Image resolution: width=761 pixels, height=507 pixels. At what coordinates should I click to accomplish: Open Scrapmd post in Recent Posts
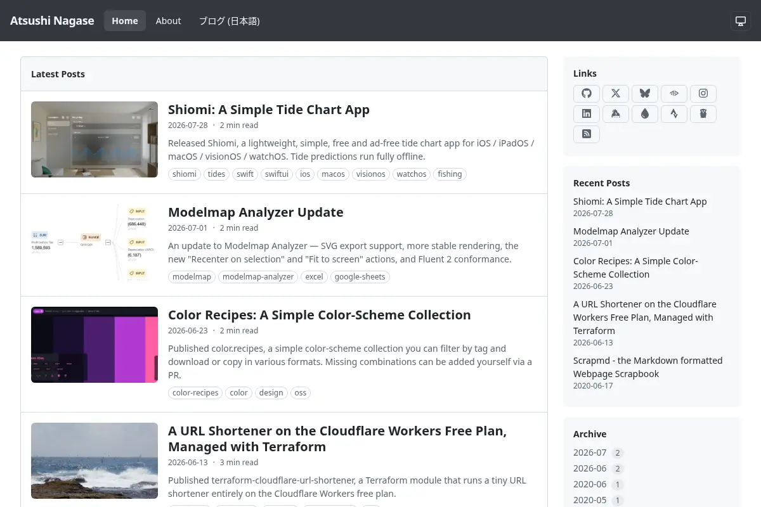coord(647,367)
